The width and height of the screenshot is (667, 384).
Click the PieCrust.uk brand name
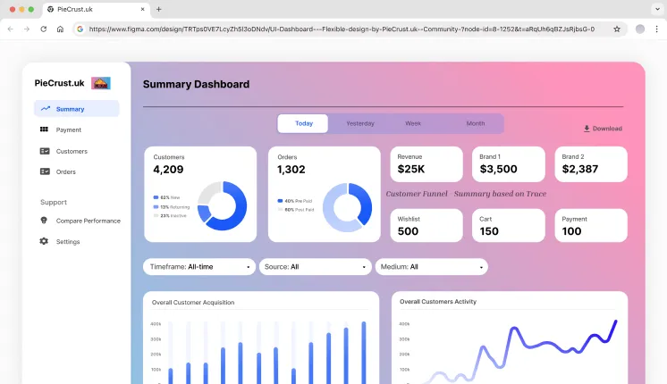click(60, 83)
